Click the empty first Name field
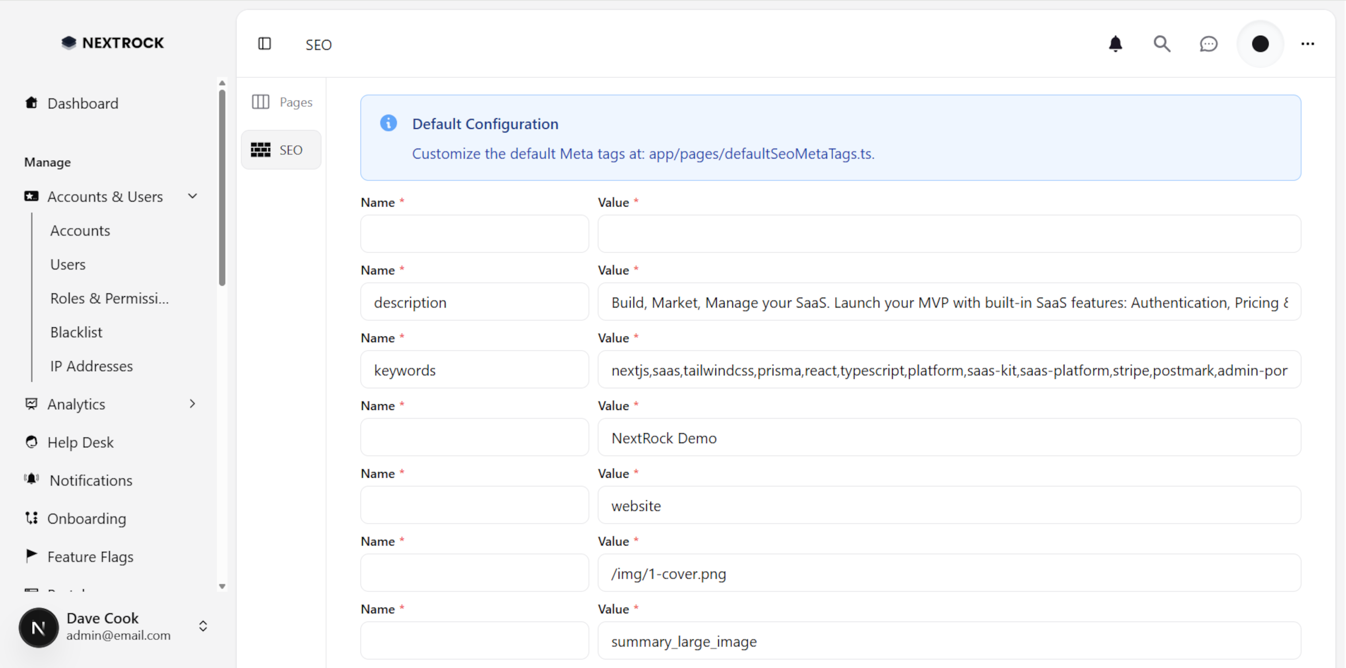The image size is (1346, 668). click(x=474, y=234)
